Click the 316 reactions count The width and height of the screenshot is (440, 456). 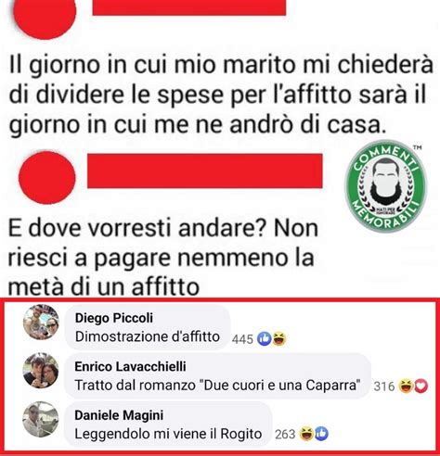(384, 386)
